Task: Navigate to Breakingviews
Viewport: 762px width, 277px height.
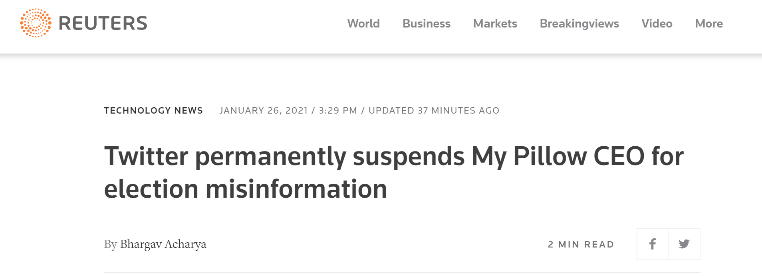Action: tap(579, 24)
